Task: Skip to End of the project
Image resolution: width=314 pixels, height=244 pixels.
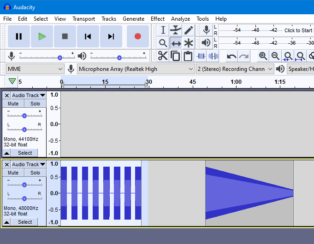Action: [111, 36]
